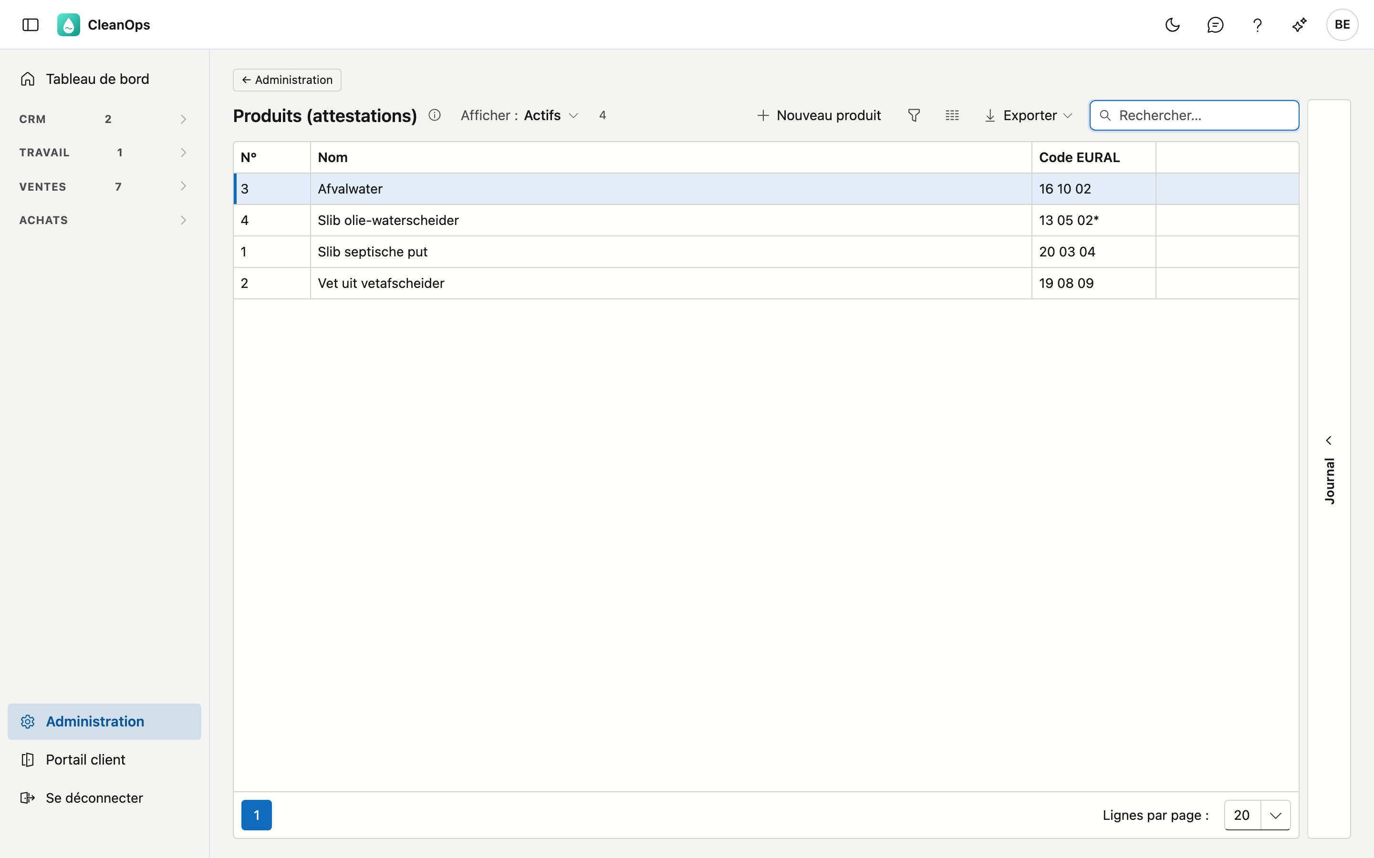Go back to Administration via breadcrumb button
This screenshot has height=858, width=1374.
click(x=287, y=80)
